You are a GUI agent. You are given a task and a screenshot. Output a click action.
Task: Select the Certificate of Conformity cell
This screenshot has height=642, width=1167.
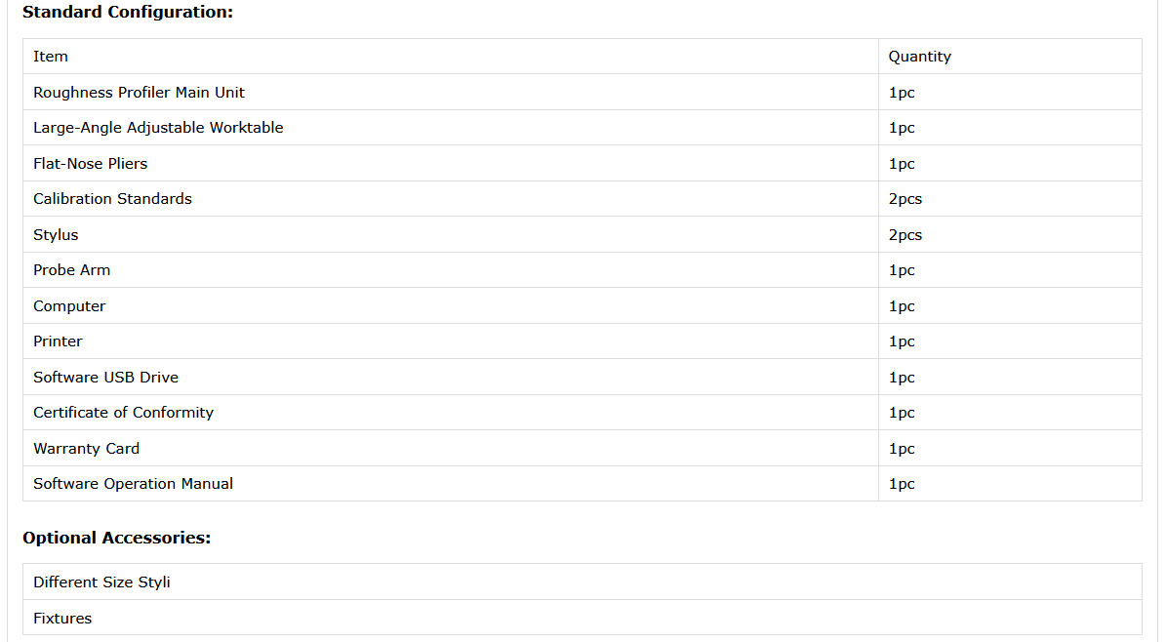[123, 413]
